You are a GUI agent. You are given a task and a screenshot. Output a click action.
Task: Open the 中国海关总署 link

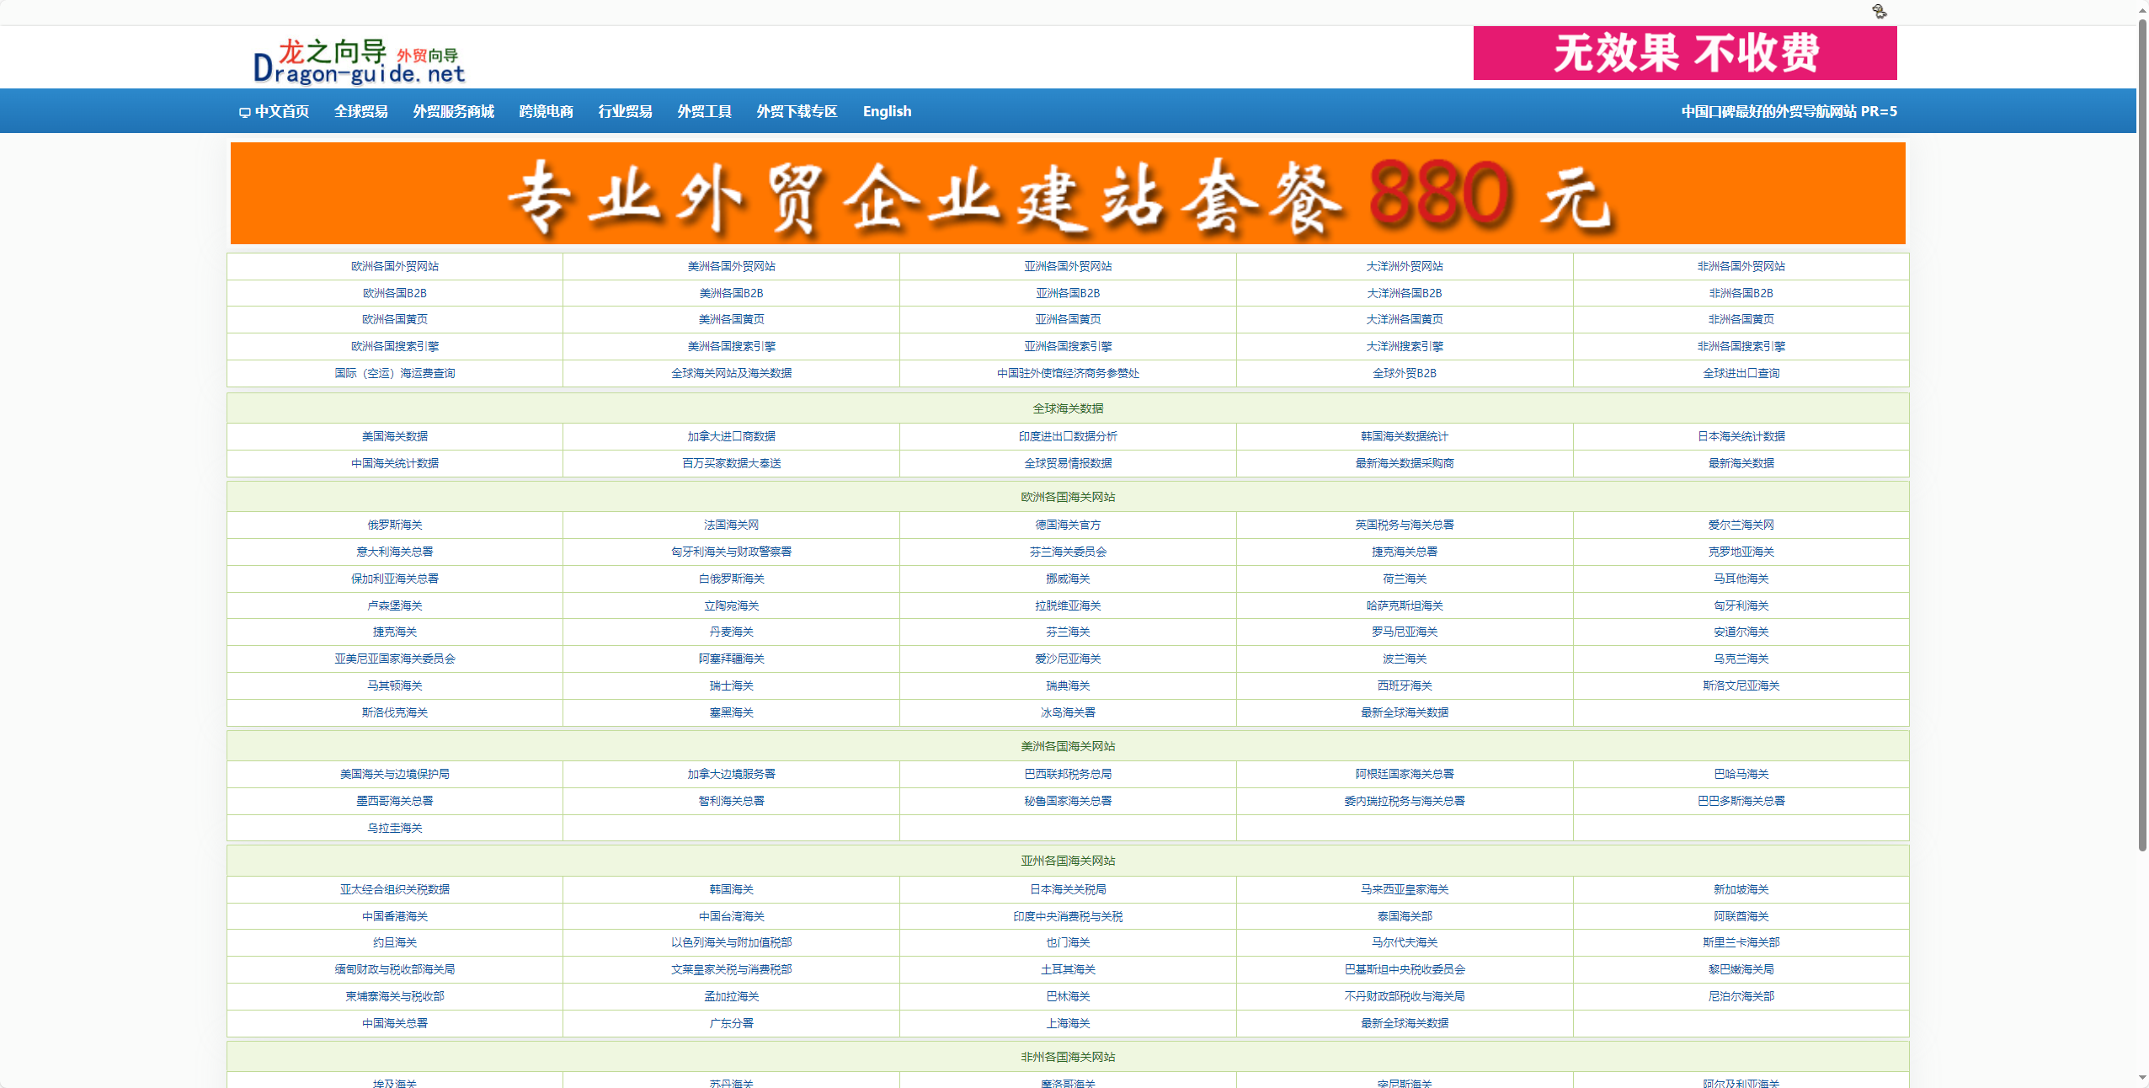click(394, 1023)
